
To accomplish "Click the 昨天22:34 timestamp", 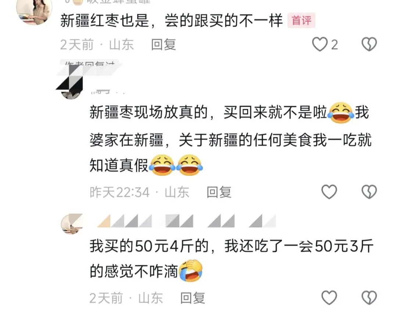I will [x=119, y=192].
